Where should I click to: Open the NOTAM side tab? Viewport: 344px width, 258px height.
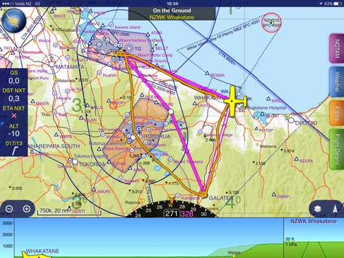click(x=337, y=49)
